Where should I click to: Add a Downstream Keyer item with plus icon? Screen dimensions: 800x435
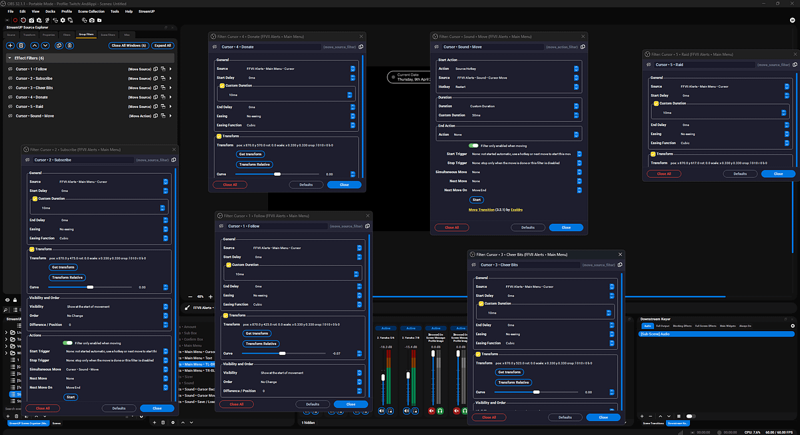pos(642,416)
